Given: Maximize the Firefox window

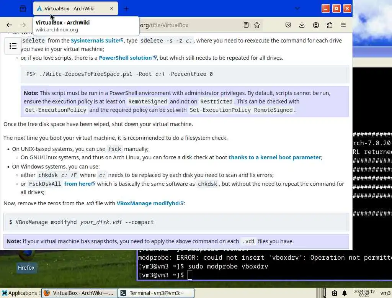Looking at the screenshot, I should [x=336, y=9].
